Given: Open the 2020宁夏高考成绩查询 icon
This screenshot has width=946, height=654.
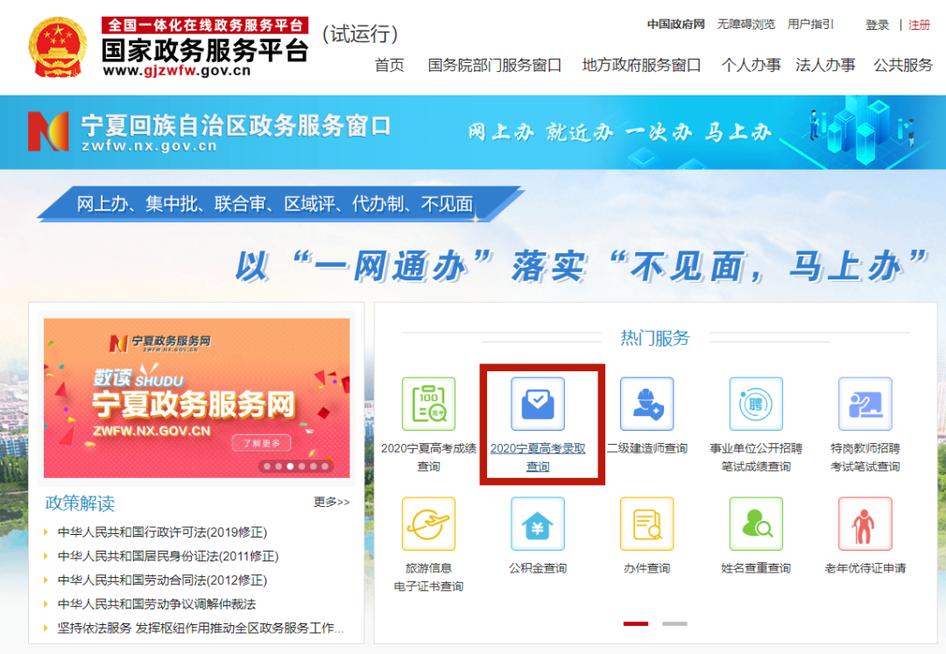Looking at the screenshot, I should click(x=428, y=404).
